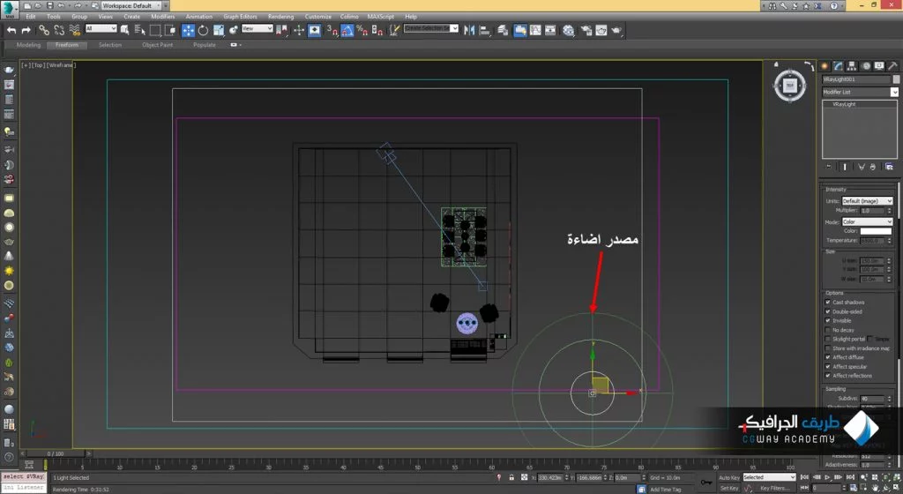The height and width of the screenshot is (494, 903).
Task: Click the Angle Snap toggle icon
Action: (347, 30)
